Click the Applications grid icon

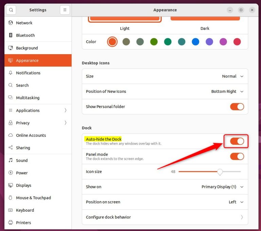[x=11, y=110]
